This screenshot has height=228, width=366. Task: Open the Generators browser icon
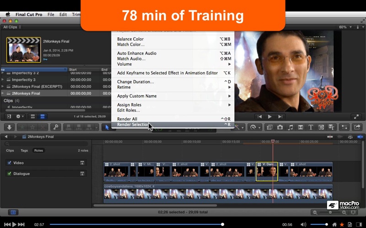pyautogui.click(x=321, y=127)
